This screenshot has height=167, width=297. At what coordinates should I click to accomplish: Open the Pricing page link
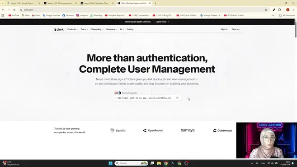tap(130, 29)
